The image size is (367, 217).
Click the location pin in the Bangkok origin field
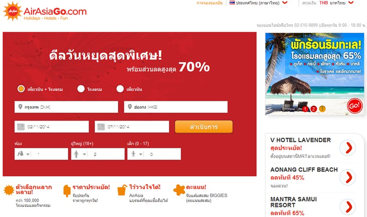20,107
